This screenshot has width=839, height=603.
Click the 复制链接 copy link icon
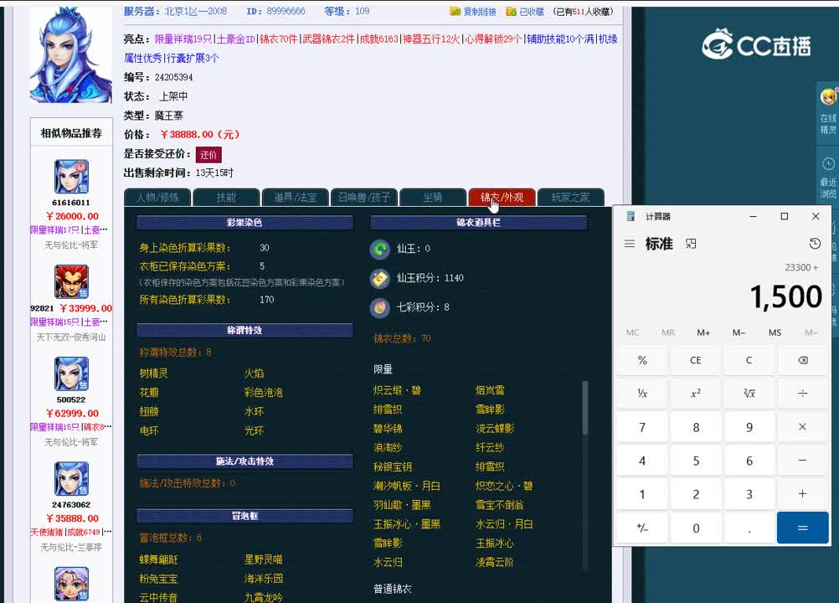[x=455, y=11]
